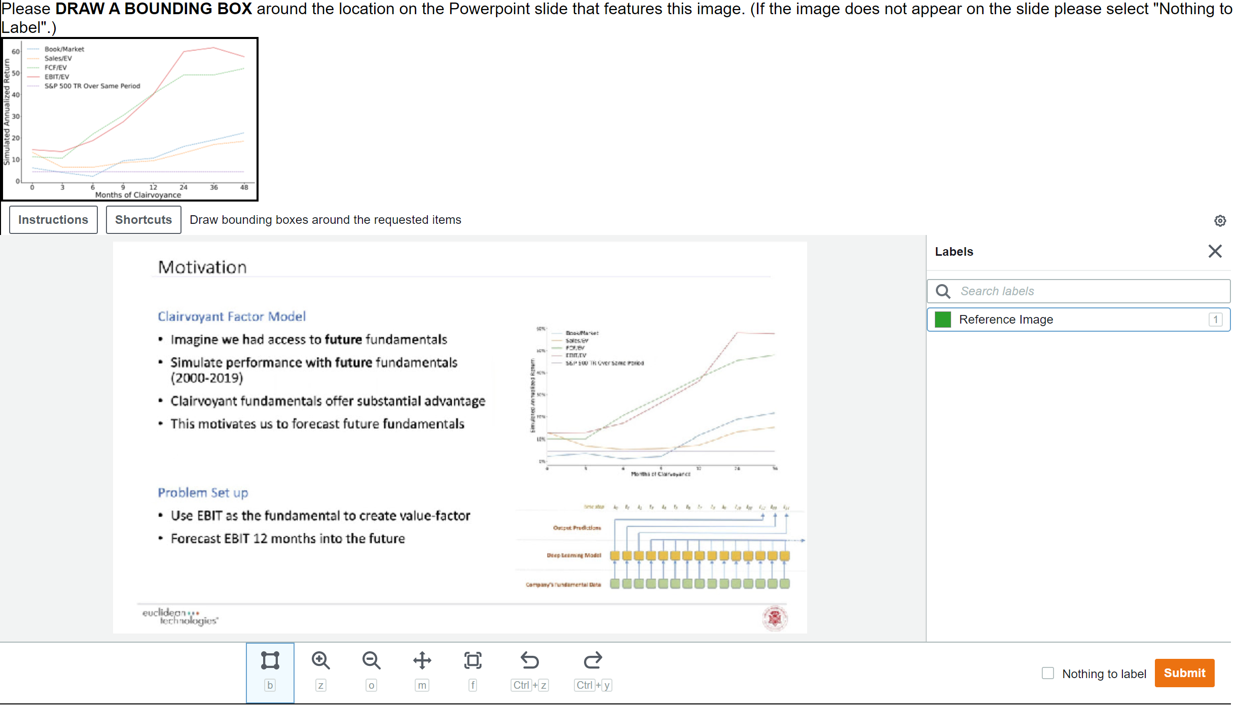
Task: Click the Reference Image count badge
Action: [1215, 320]
